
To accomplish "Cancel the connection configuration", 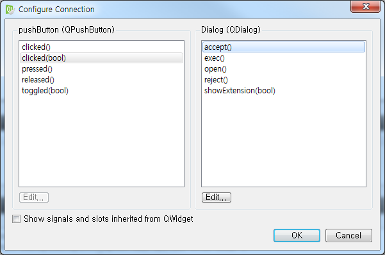I will pos(348,235).
